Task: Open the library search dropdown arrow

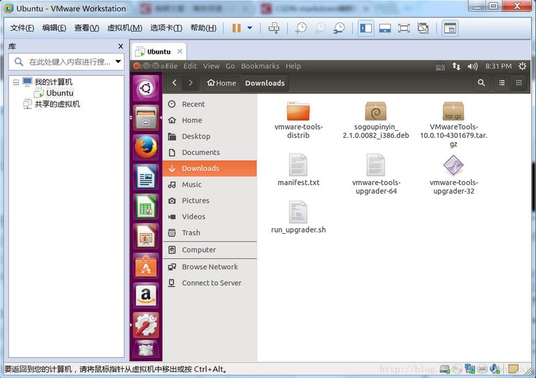Action: coord(118,62)
